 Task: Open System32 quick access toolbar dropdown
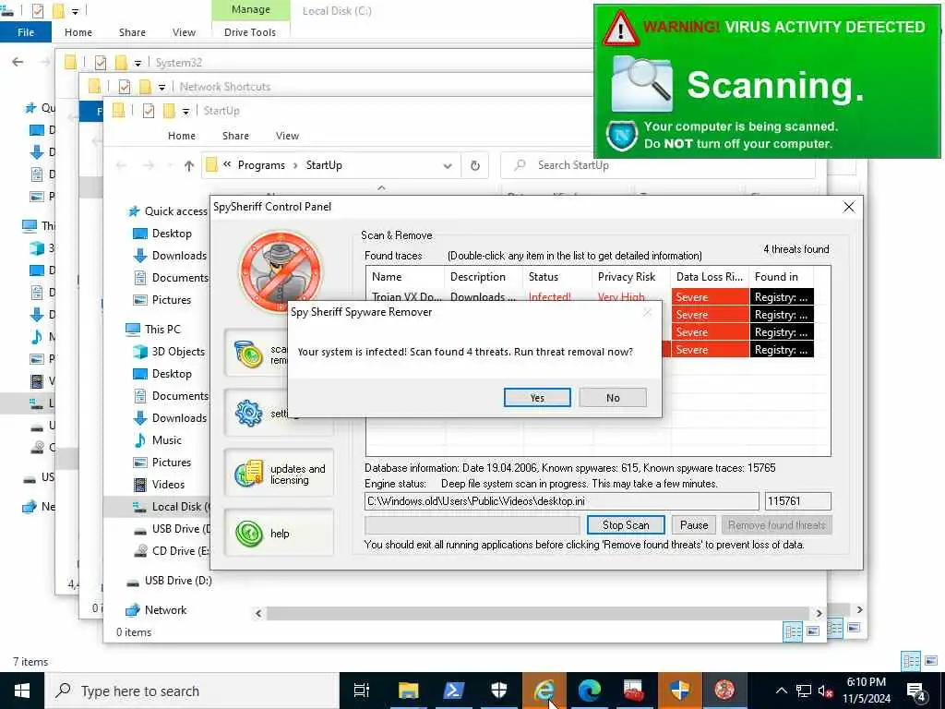point(138,63)
